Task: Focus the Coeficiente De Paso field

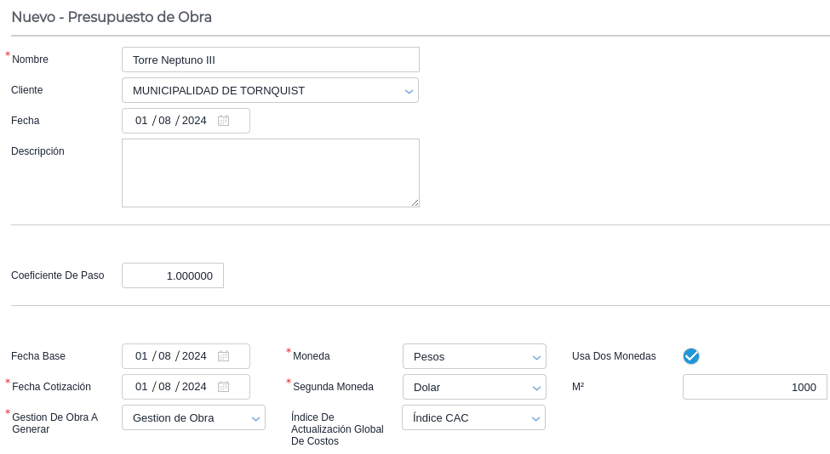Action: (x=173, y=275)
